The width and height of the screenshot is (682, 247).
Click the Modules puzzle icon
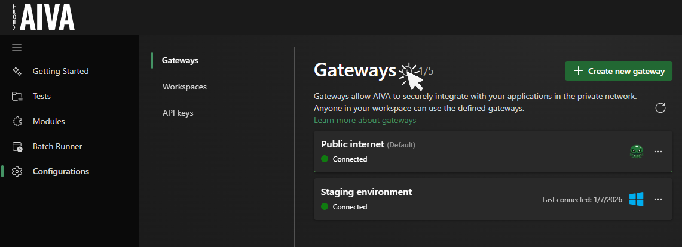pos(17,121)
